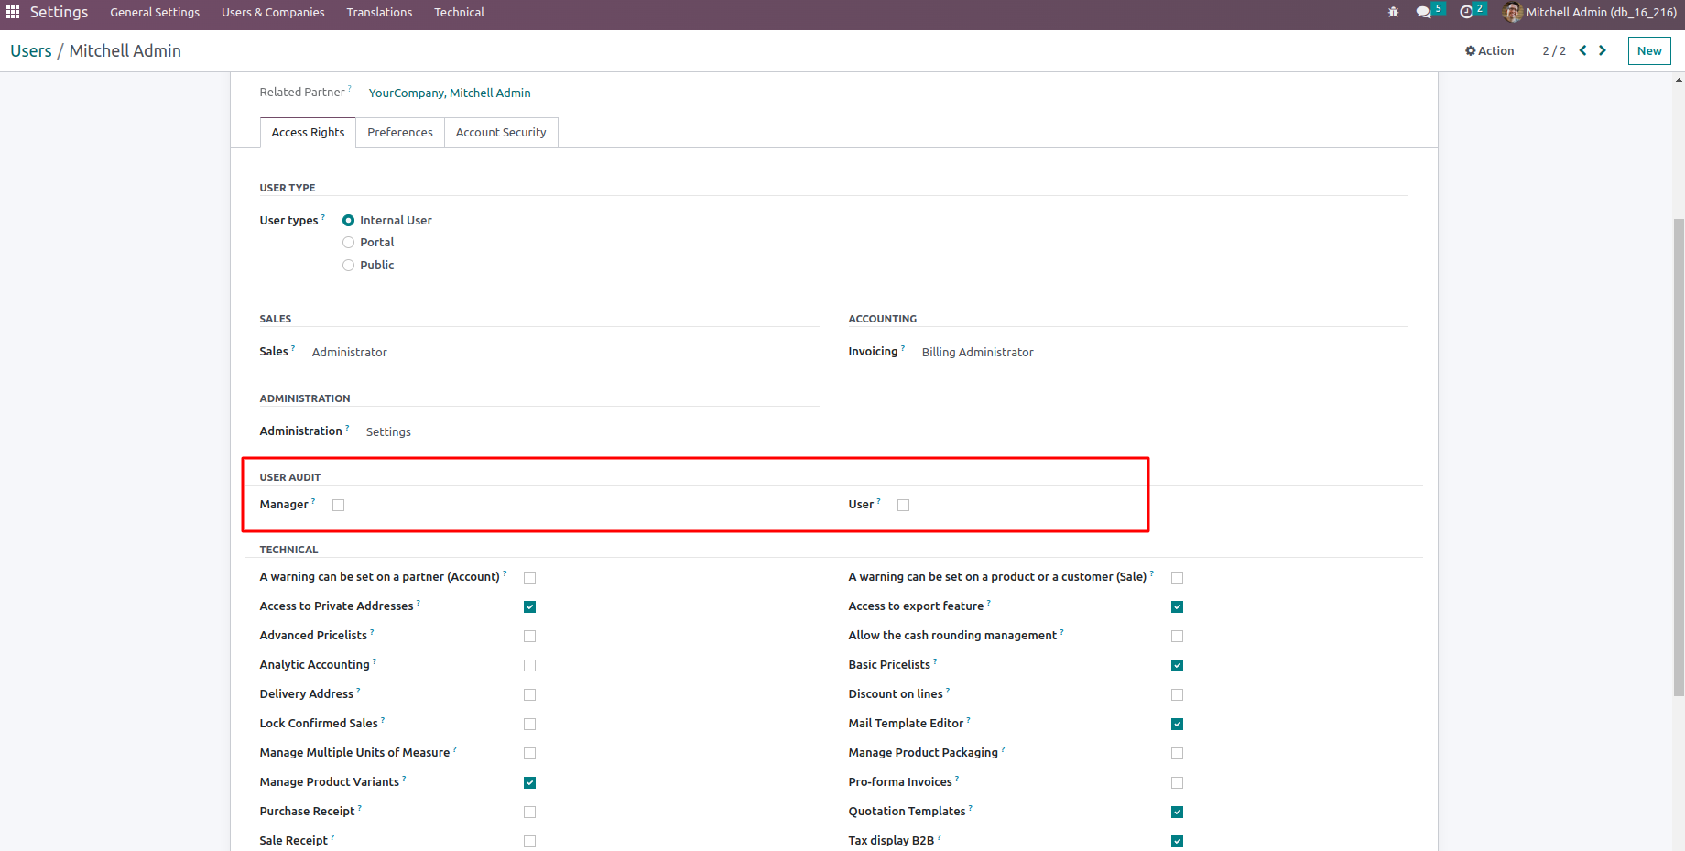Open the Users & Companies menu
The height and width of the screenshot is (851, 1685).
[x=273, y=13]
